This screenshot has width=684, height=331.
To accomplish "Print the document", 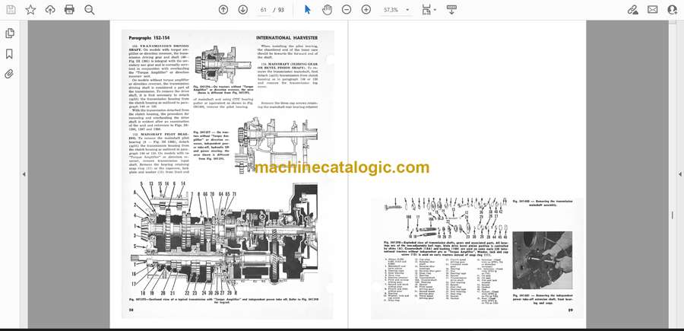I will pos(69,10).
